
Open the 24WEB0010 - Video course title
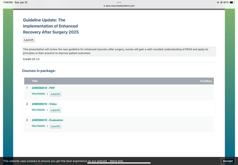coord(44,104)
